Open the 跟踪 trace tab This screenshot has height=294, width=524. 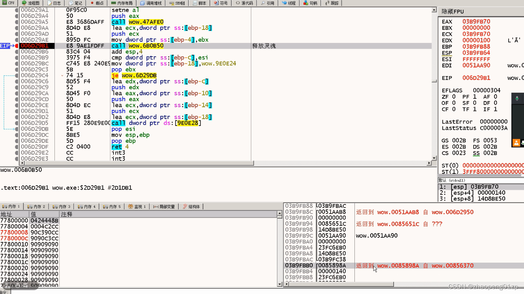point(332,3)
